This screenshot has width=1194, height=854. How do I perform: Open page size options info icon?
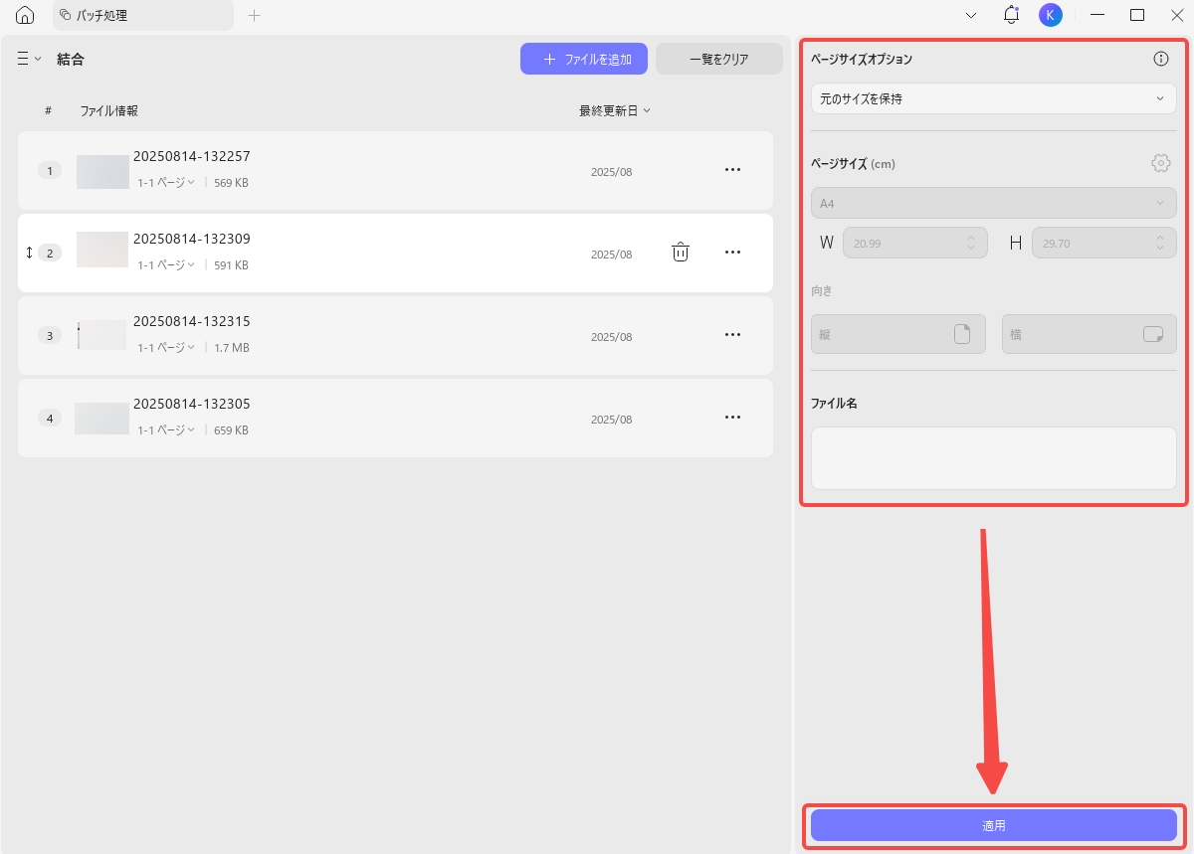1161,59
